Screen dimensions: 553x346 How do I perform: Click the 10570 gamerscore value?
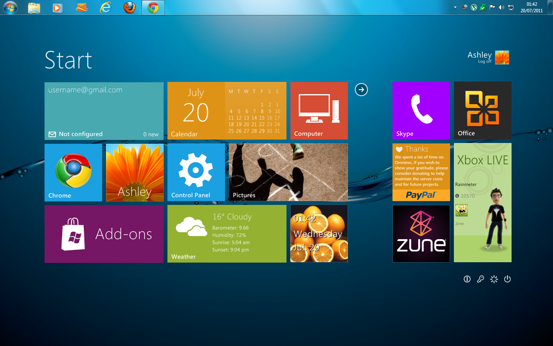point(468,196)
